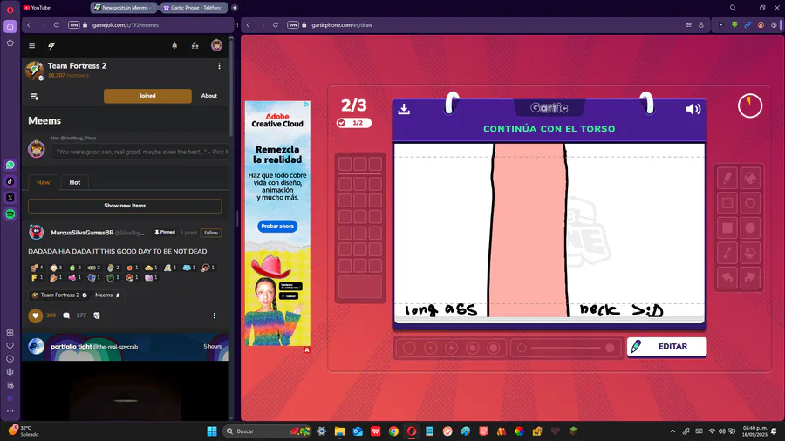785x441 pixels.
Task: Open Spotify in the Opera sidebar
Action: click(10, 214)
